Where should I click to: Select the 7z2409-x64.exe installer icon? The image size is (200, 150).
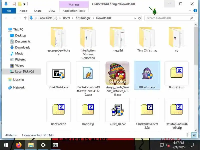(58, 73)
